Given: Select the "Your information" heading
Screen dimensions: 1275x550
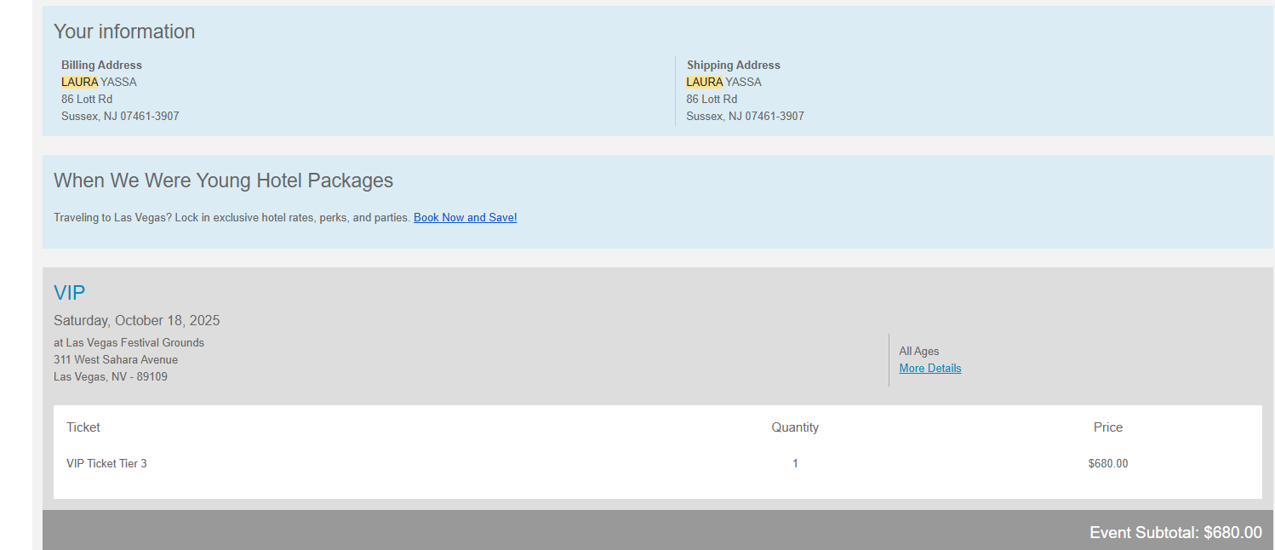Looking at the screenshot, I should point(124,32).
